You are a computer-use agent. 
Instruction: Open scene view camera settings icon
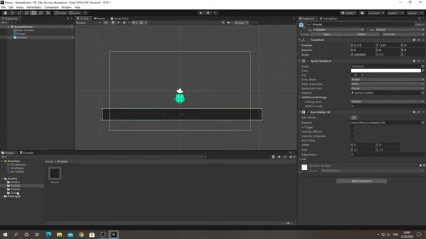(x=229, y=23)
